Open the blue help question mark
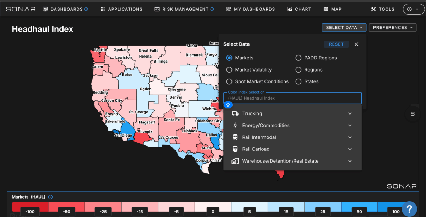Image resolution: width=426 pixels, height=217 pixels. pyautogui.click(x=409, y=209)
